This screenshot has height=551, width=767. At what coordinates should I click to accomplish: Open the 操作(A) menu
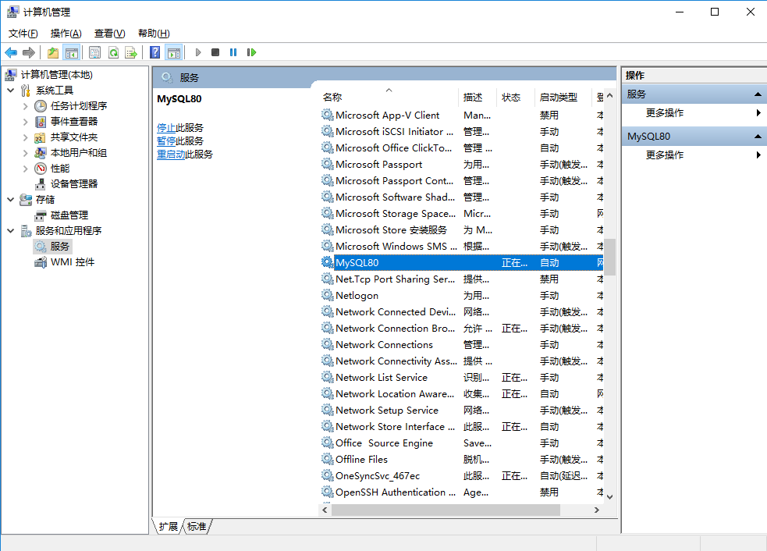66,34
